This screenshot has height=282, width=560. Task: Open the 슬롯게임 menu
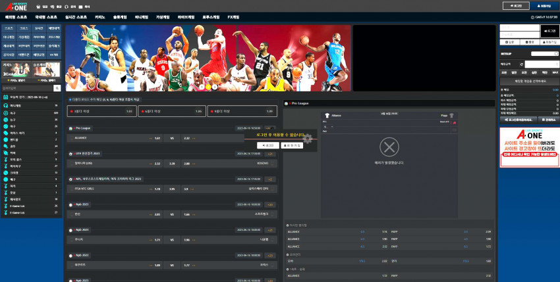point(120,17)
